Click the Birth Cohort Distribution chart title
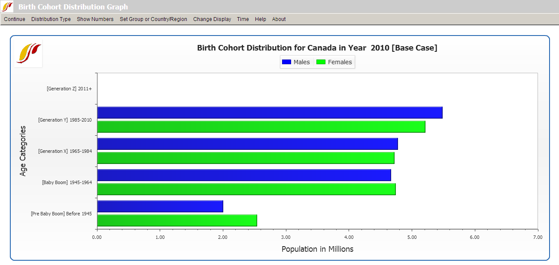Image resolution: width=559 pixels, height=265 pixels. click(317, 48)
